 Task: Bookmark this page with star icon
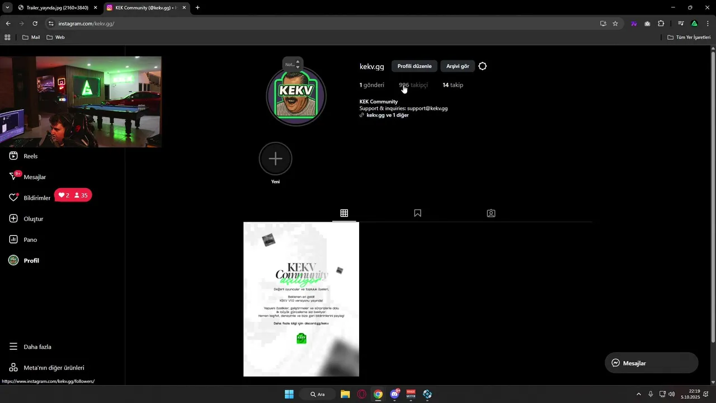pos(615,24)
